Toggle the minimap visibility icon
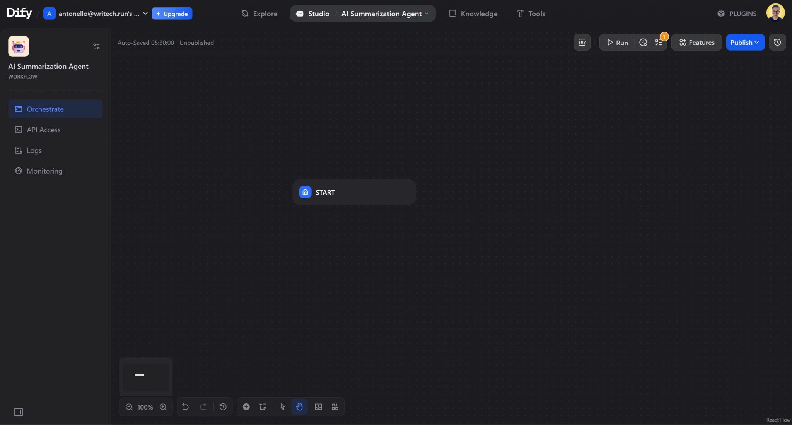The height and width of the screenshot is (425, 792). point(318,406)
